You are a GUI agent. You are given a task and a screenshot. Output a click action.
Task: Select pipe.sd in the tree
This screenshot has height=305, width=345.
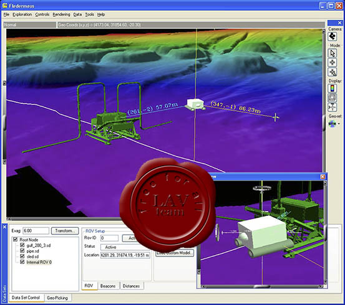tap(33, 251)
